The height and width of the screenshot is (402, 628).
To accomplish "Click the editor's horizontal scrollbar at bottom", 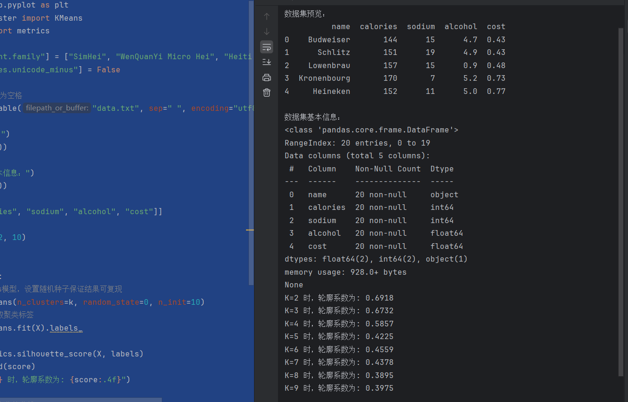I will 81,400.
